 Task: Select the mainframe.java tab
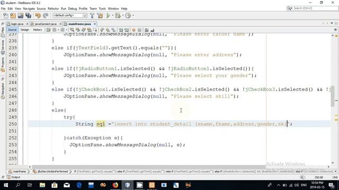point(79,24)
